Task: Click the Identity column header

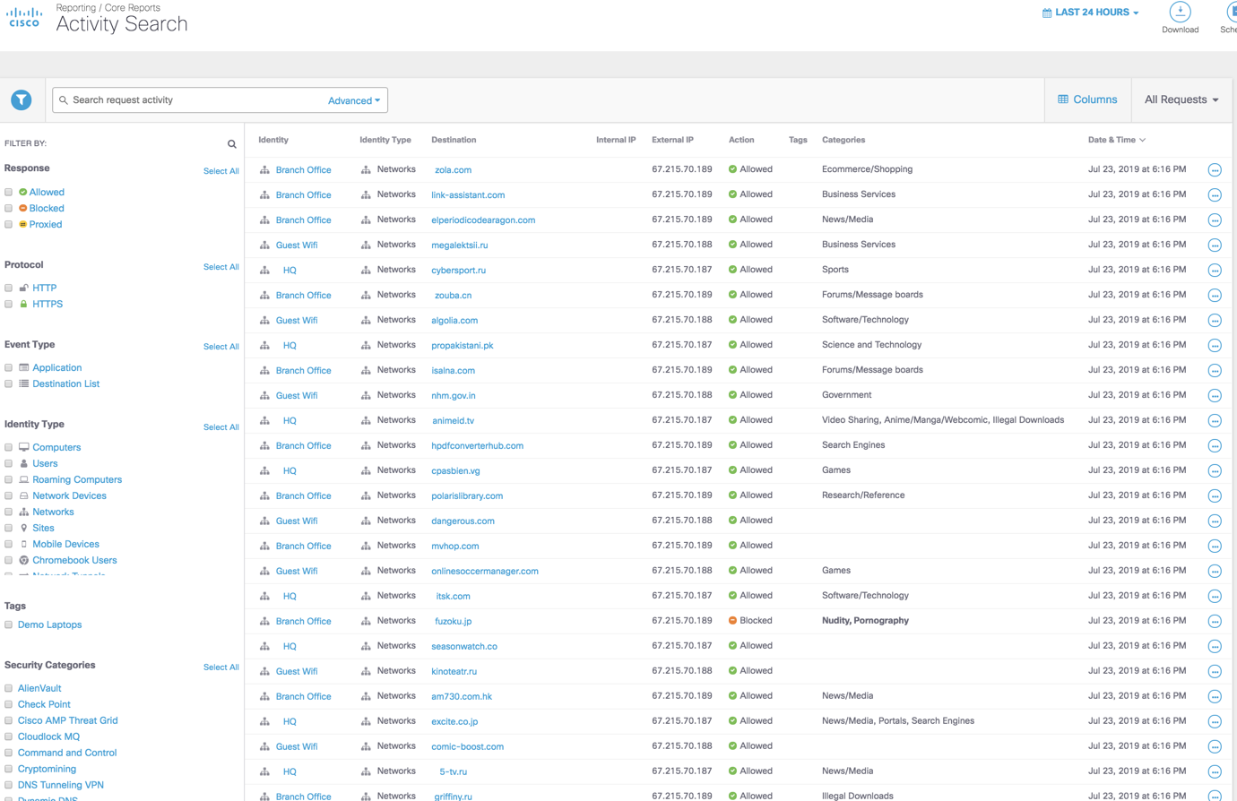Action: [273, 140]
